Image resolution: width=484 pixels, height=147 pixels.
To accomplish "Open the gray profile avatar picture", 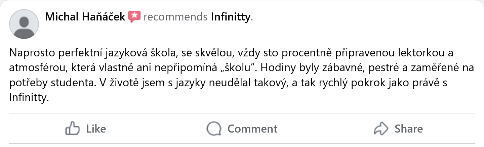I will click(24, 24).
